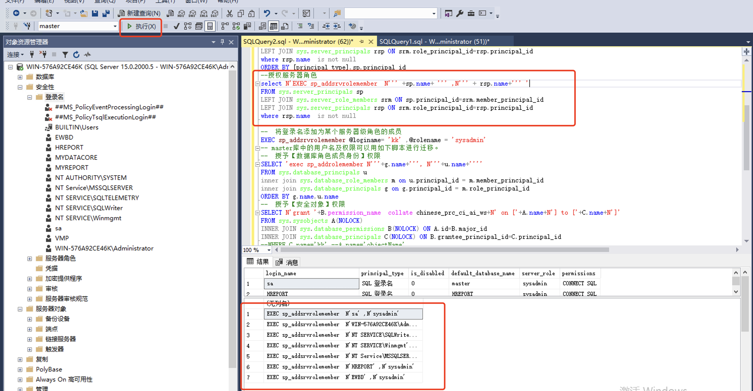The height and width of the screenshot is (391, 753).
Task: Click the Execute (执行) query button
Action: (x=141, y=26)
